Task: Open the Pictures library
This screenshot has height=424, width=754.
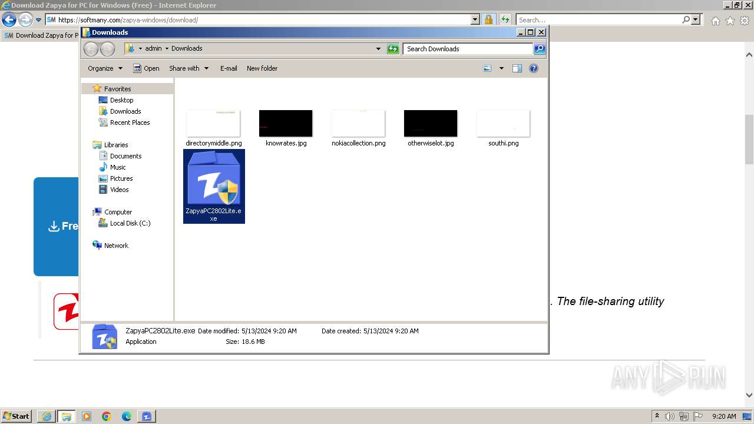Action: (121, 178)
